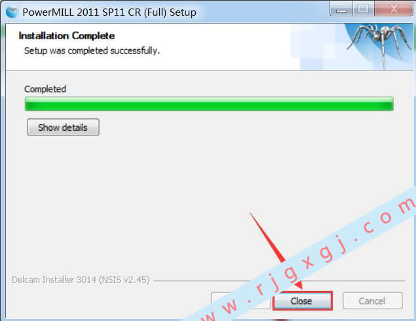Click the PowerMILL globe icon in title bar
The image size is (416, 321).
point(12,12)
